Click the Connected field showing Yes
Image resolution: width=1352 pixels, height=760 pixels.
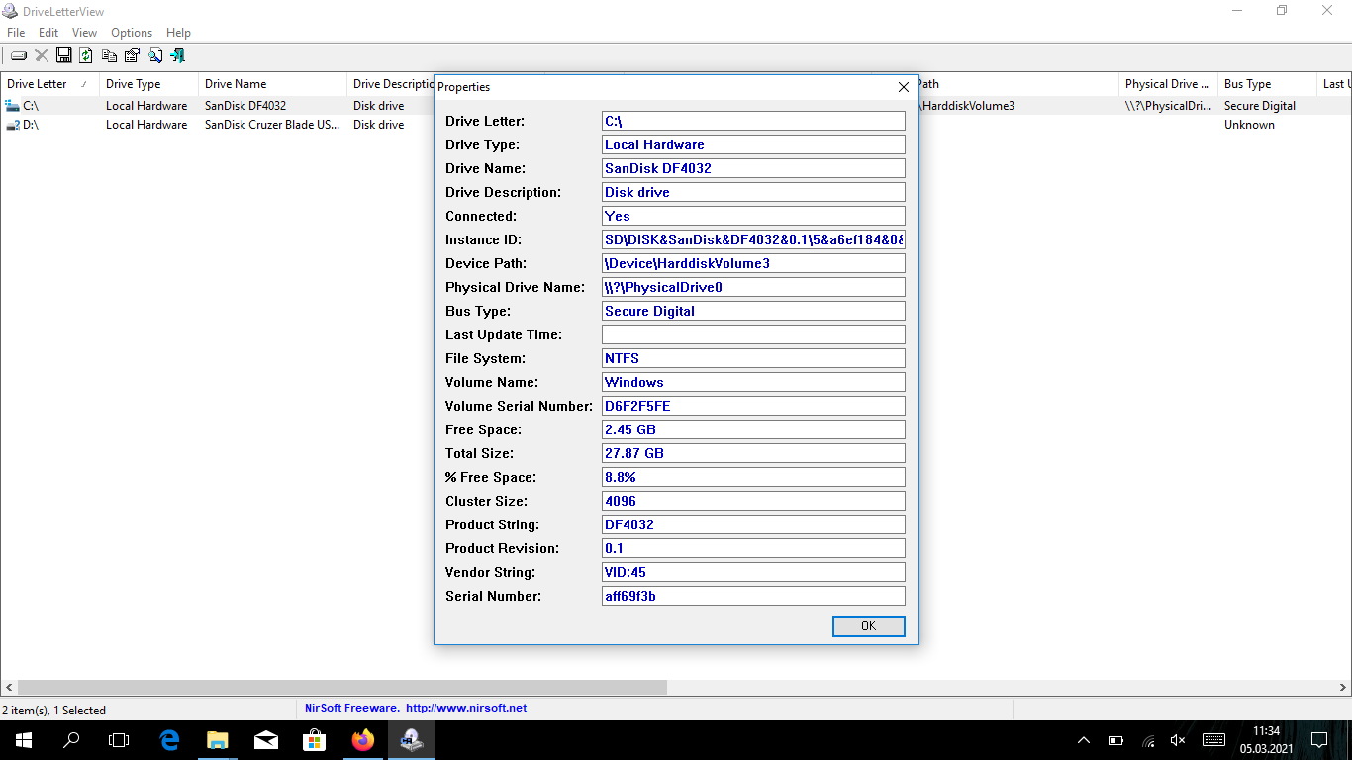tap(753, 216)
